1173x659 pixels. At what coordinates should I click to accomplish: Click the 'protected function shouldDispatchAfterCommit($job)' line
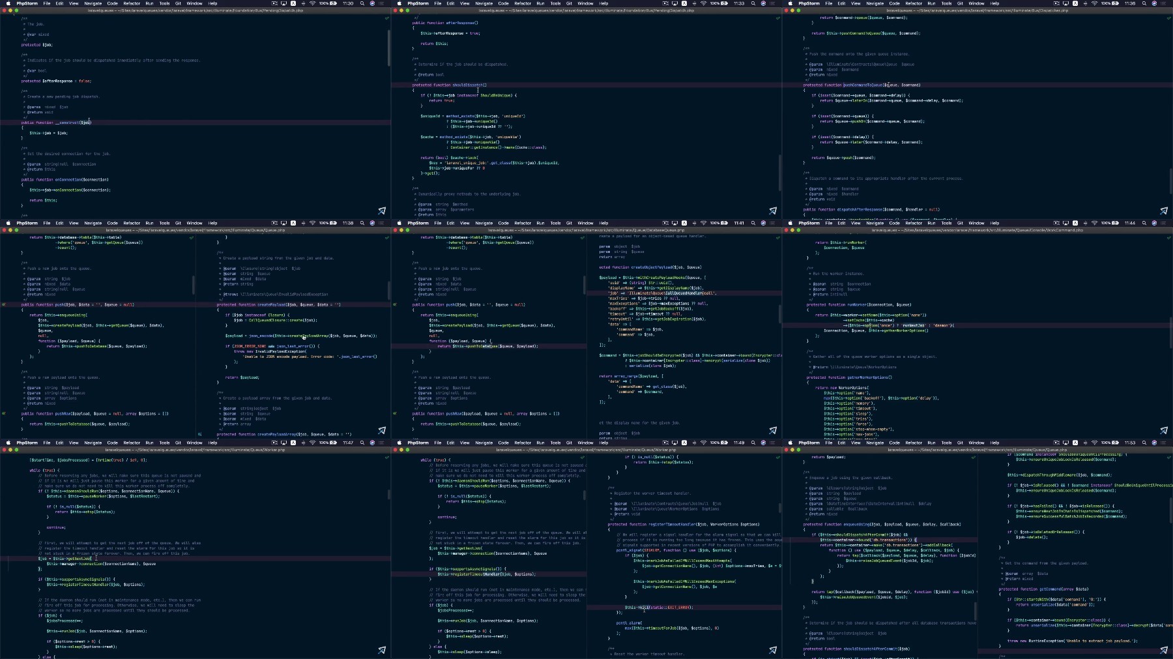[x=857, y=649]
